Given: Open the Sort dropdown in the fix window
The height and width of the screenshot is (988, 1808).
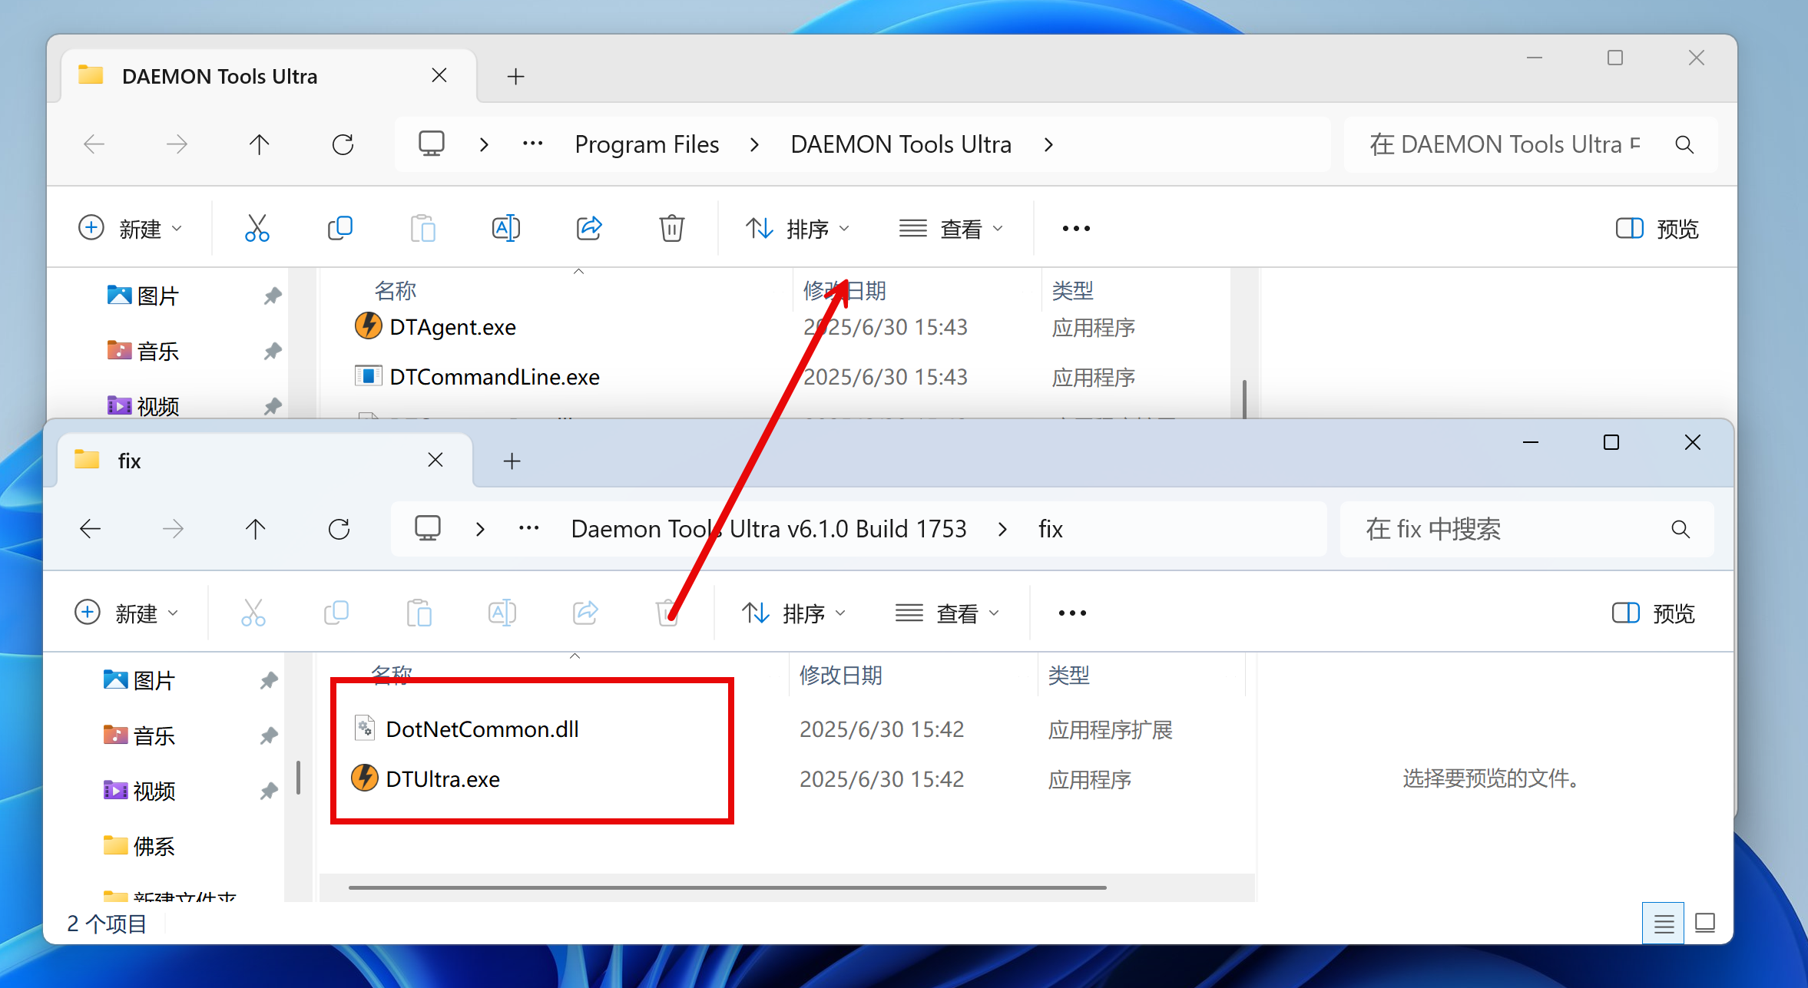Looking at the screenshot, I should 794,613.
